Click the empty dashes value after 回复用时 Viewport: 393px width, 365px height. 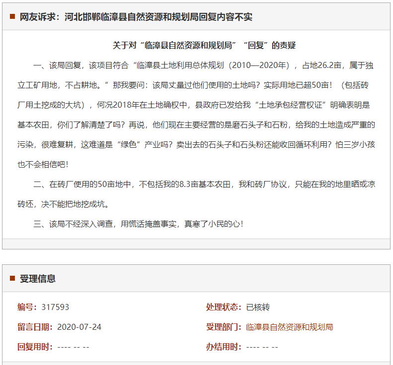[73, 347]
